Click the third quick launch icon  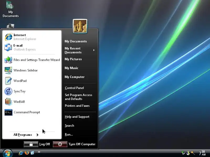coord(32,153)
